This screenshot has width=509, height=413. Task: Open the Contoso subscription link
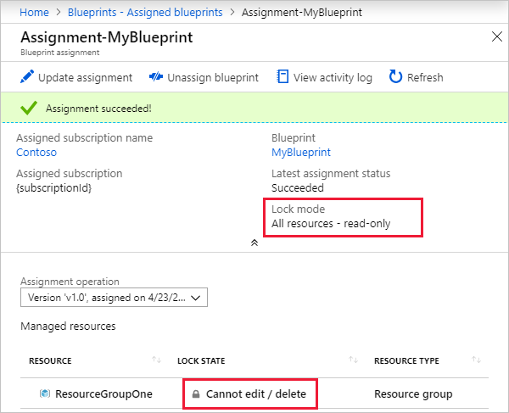point(36,153)
